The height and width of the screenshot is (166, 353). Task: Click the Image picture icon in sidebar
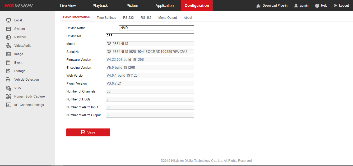point(8,54)
